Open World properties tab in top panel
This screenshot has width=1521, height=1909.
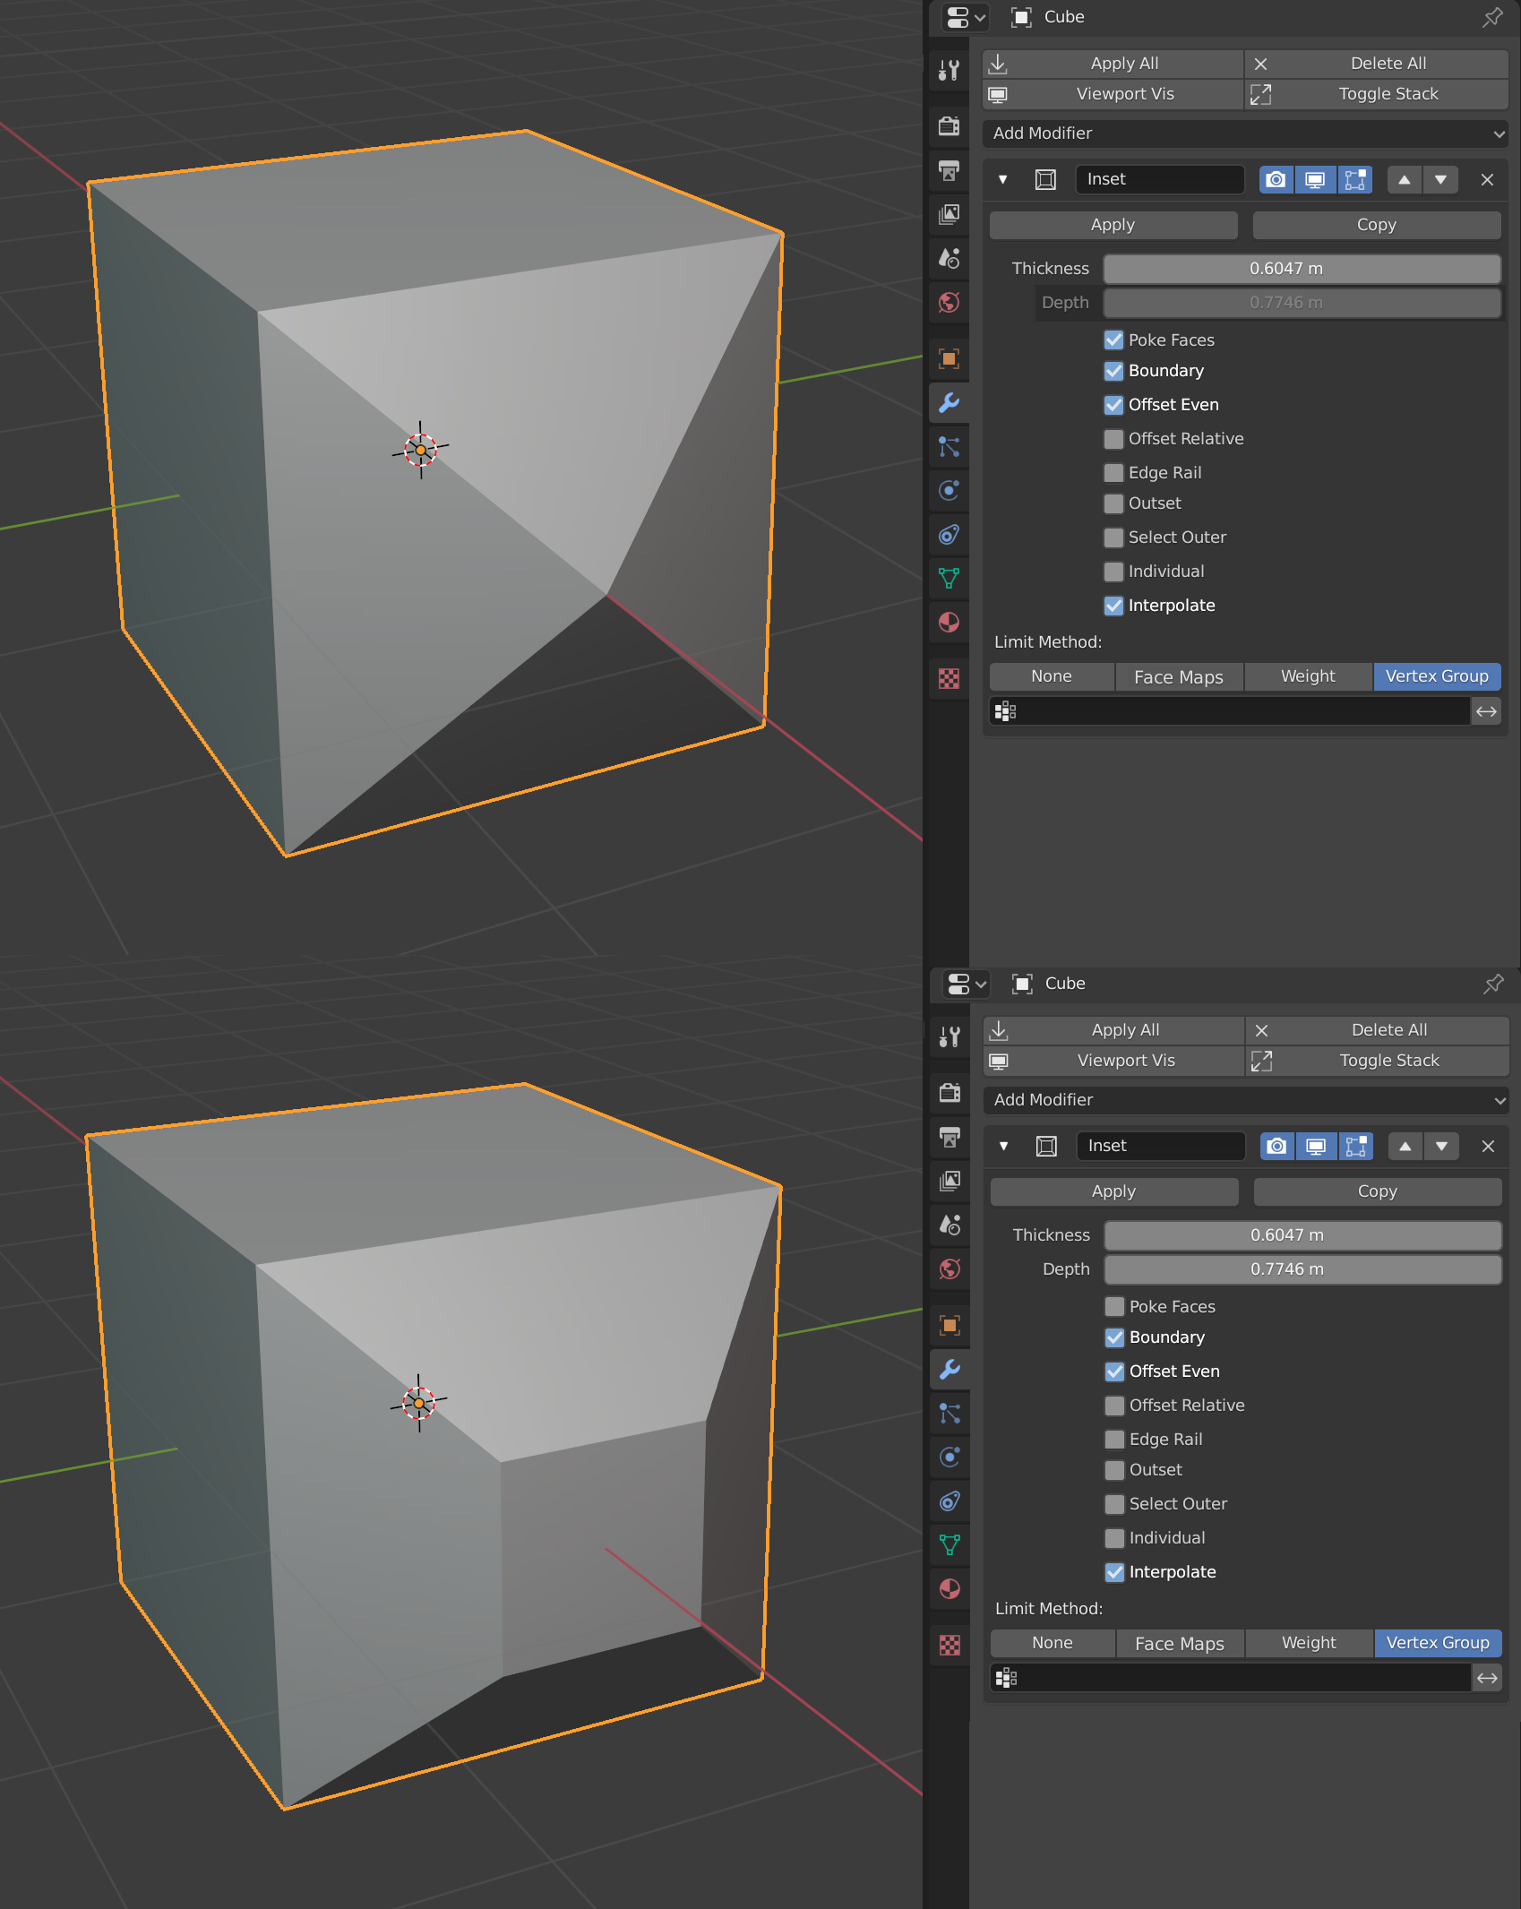[949, 303]
